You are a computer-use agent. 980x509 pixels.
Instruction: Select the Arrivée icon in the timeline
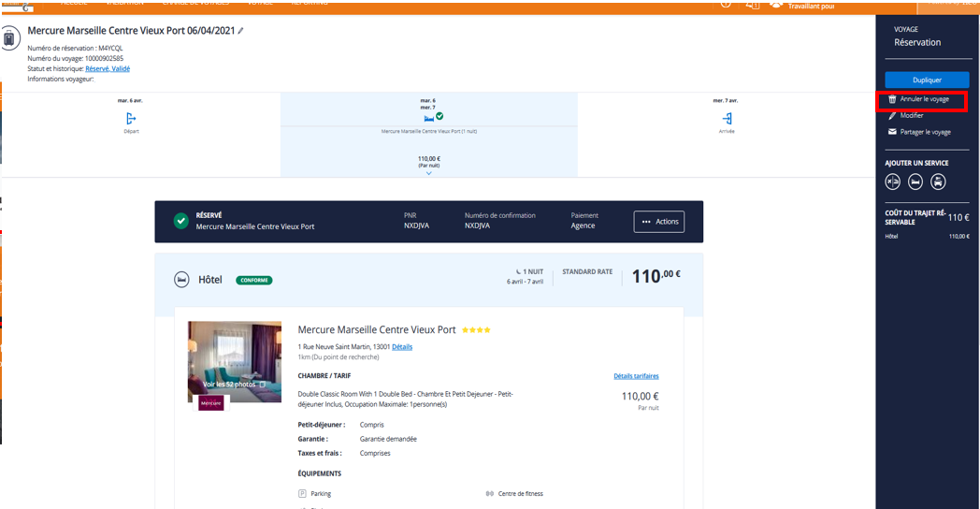pos(727,118)
